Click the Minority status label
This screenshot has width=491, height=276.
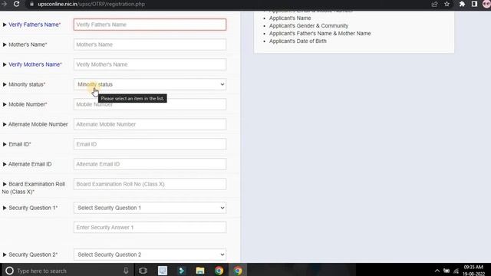tap(27, 84)
